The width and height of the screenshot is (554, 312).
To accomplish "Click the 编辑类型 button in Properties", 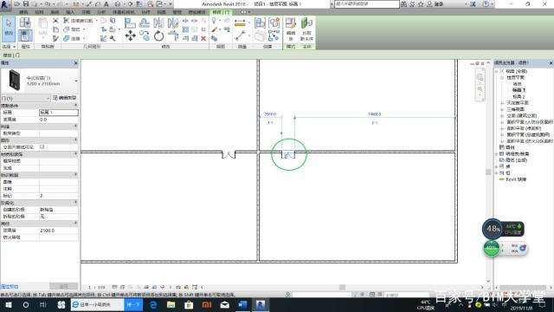I will [x=64, y=98].
